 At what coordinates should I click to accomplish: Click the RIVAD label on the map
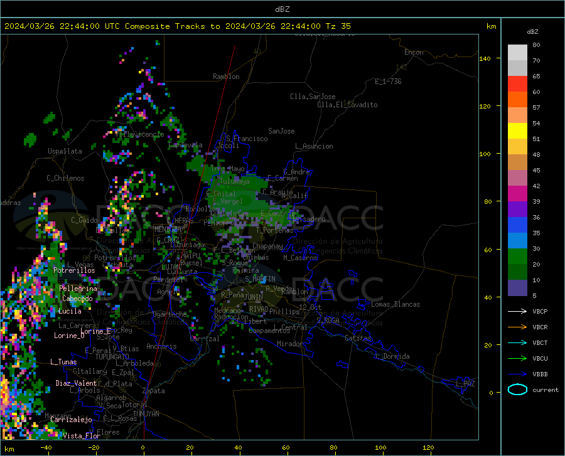tap(259, 309)
